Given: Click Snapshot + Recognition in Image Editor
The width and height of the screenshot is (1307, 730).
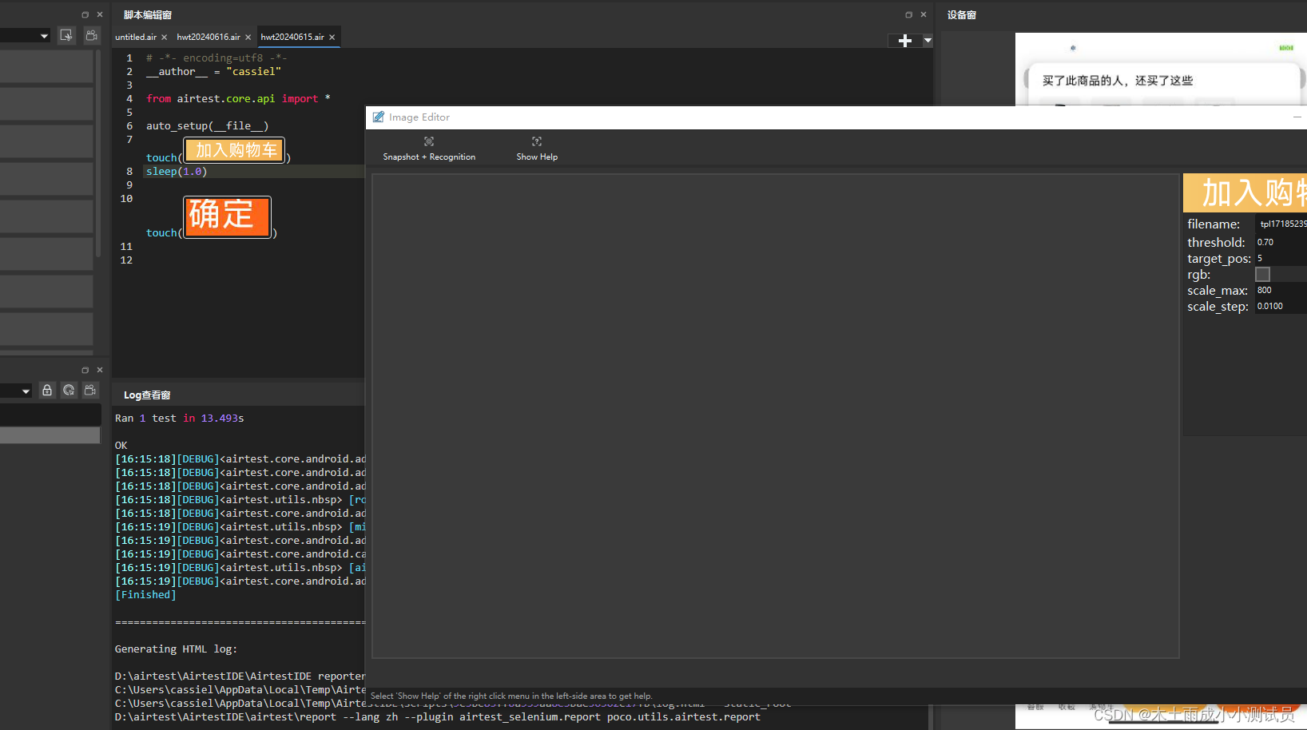Looking at the screenshot, I should click(429, 149).
